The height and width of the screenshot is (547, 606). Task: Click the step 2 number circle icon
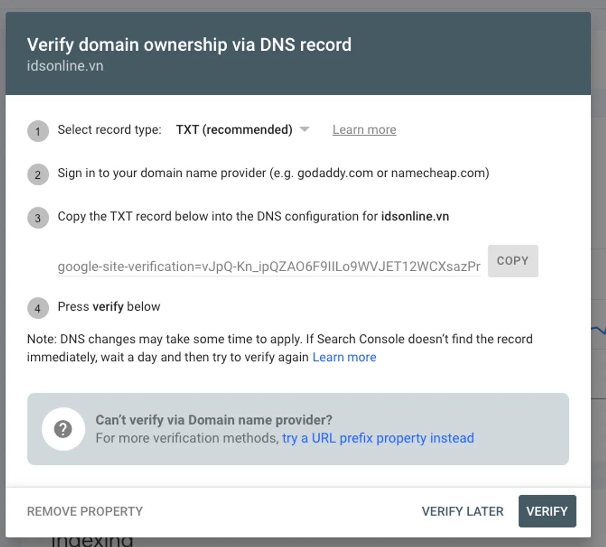(38, 174)
